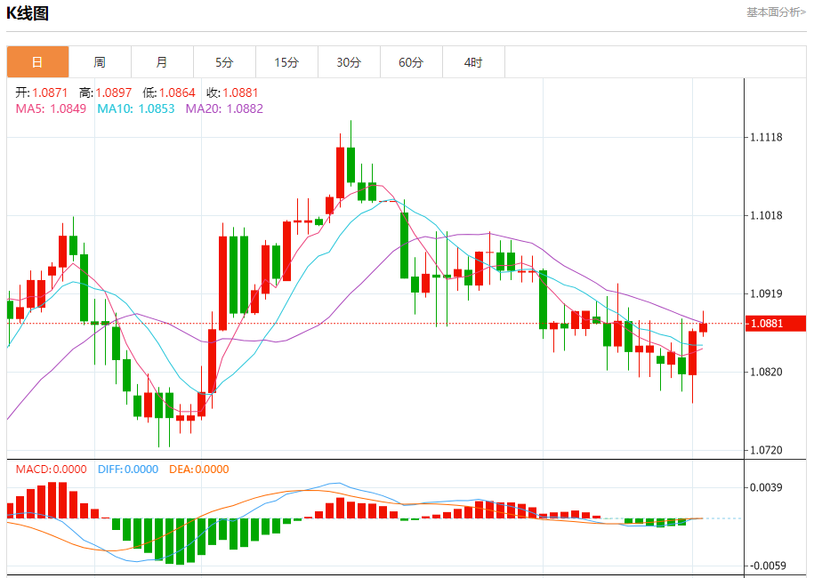Click the 1.1118 price axis label
814x578 pixels.
(x=766, y=137)
